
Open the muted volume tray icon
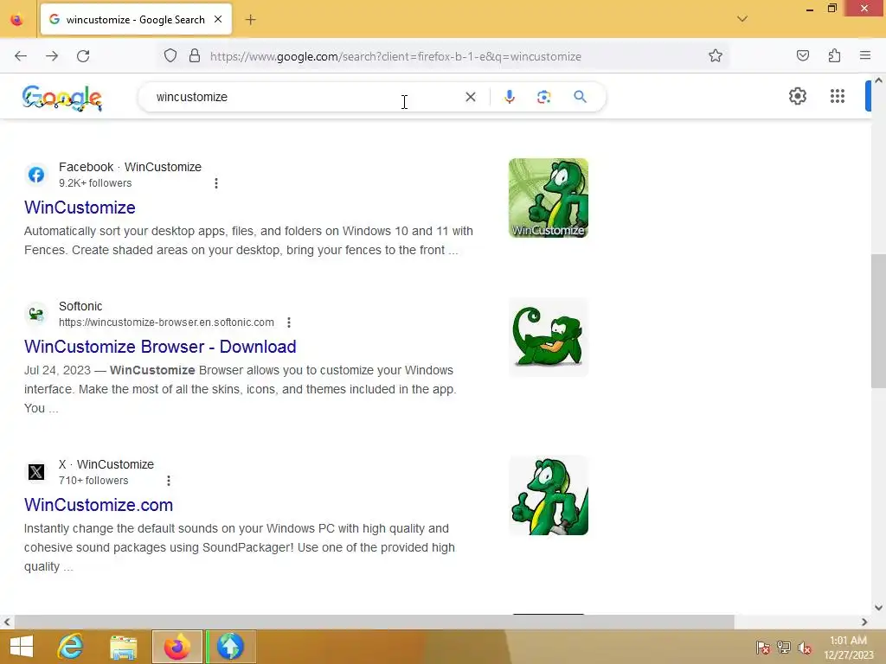pos(805,647)
